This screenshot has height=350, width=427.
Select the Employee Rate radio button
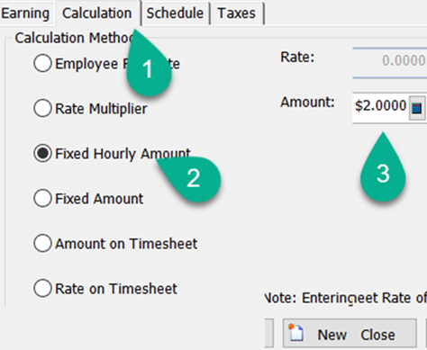point(42,63)
